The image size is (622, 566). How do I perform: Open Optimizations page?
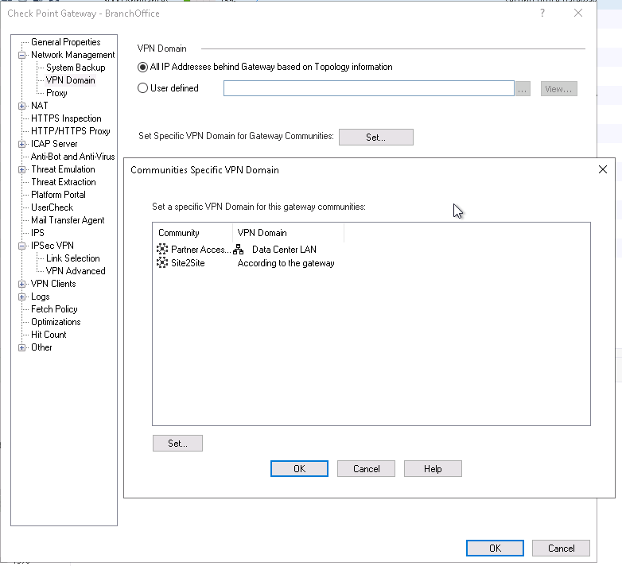[56, 322]
